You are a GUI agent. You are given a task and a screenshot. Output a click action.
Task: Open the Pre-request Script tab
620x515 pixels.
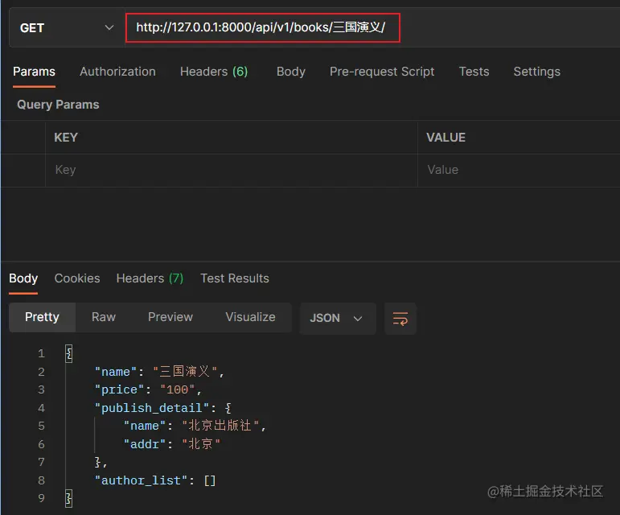click(382, 72)
